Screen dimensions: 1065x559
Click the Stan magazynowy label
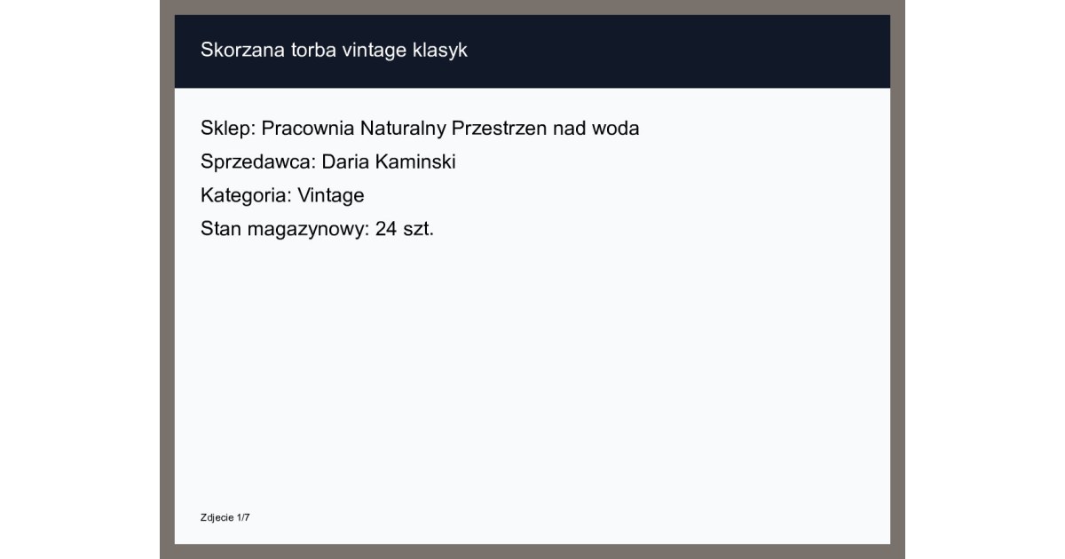click(x=286, y=230)
